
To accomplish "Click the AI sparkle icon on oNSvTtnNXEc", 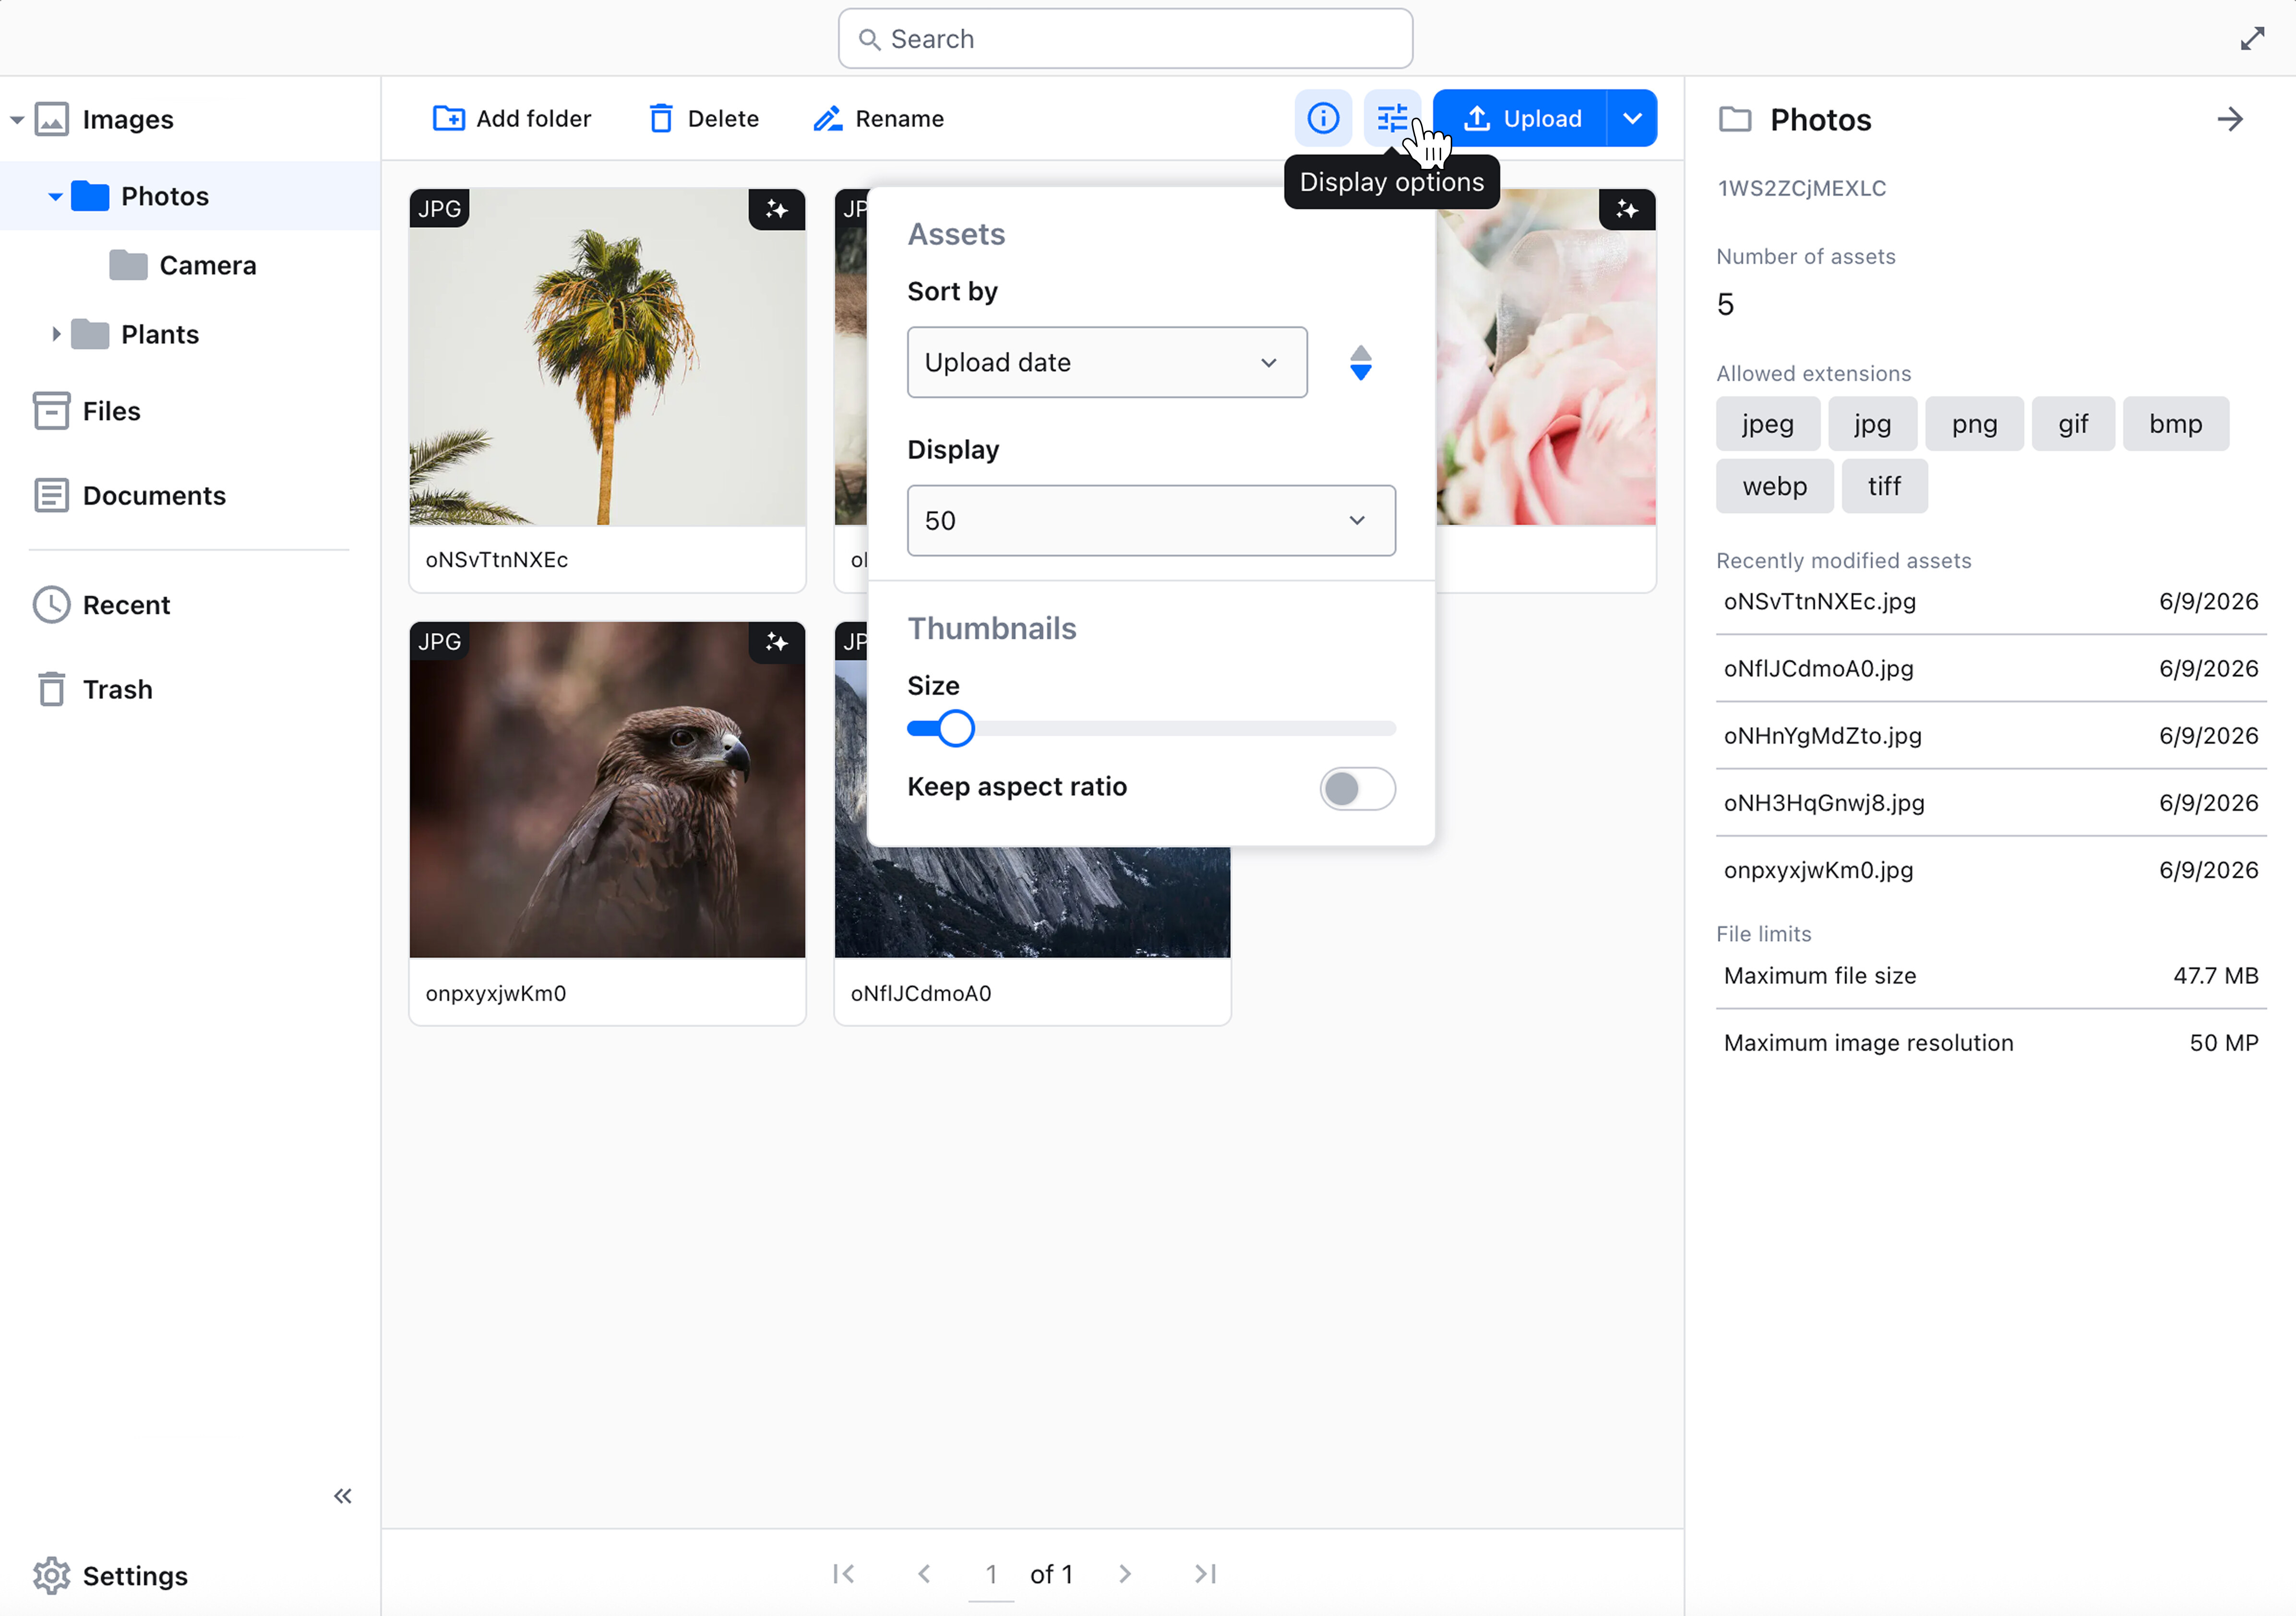I will click(x=777, y=209).
